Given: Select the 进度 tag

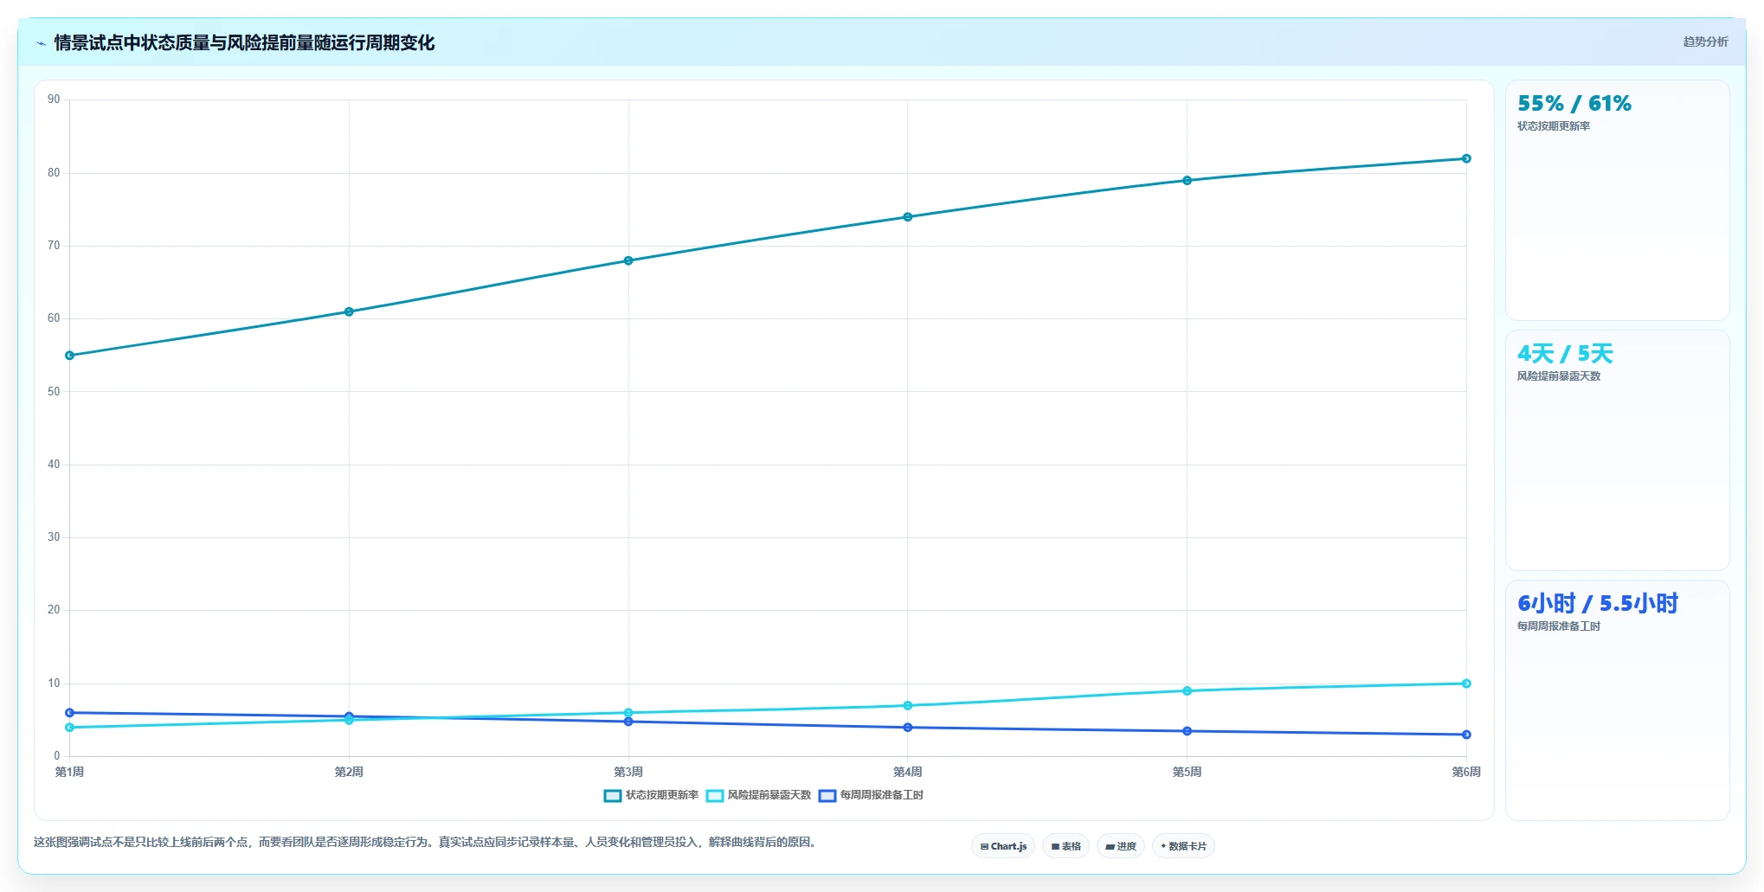Looking at the screenshot, I should 1120,846.
